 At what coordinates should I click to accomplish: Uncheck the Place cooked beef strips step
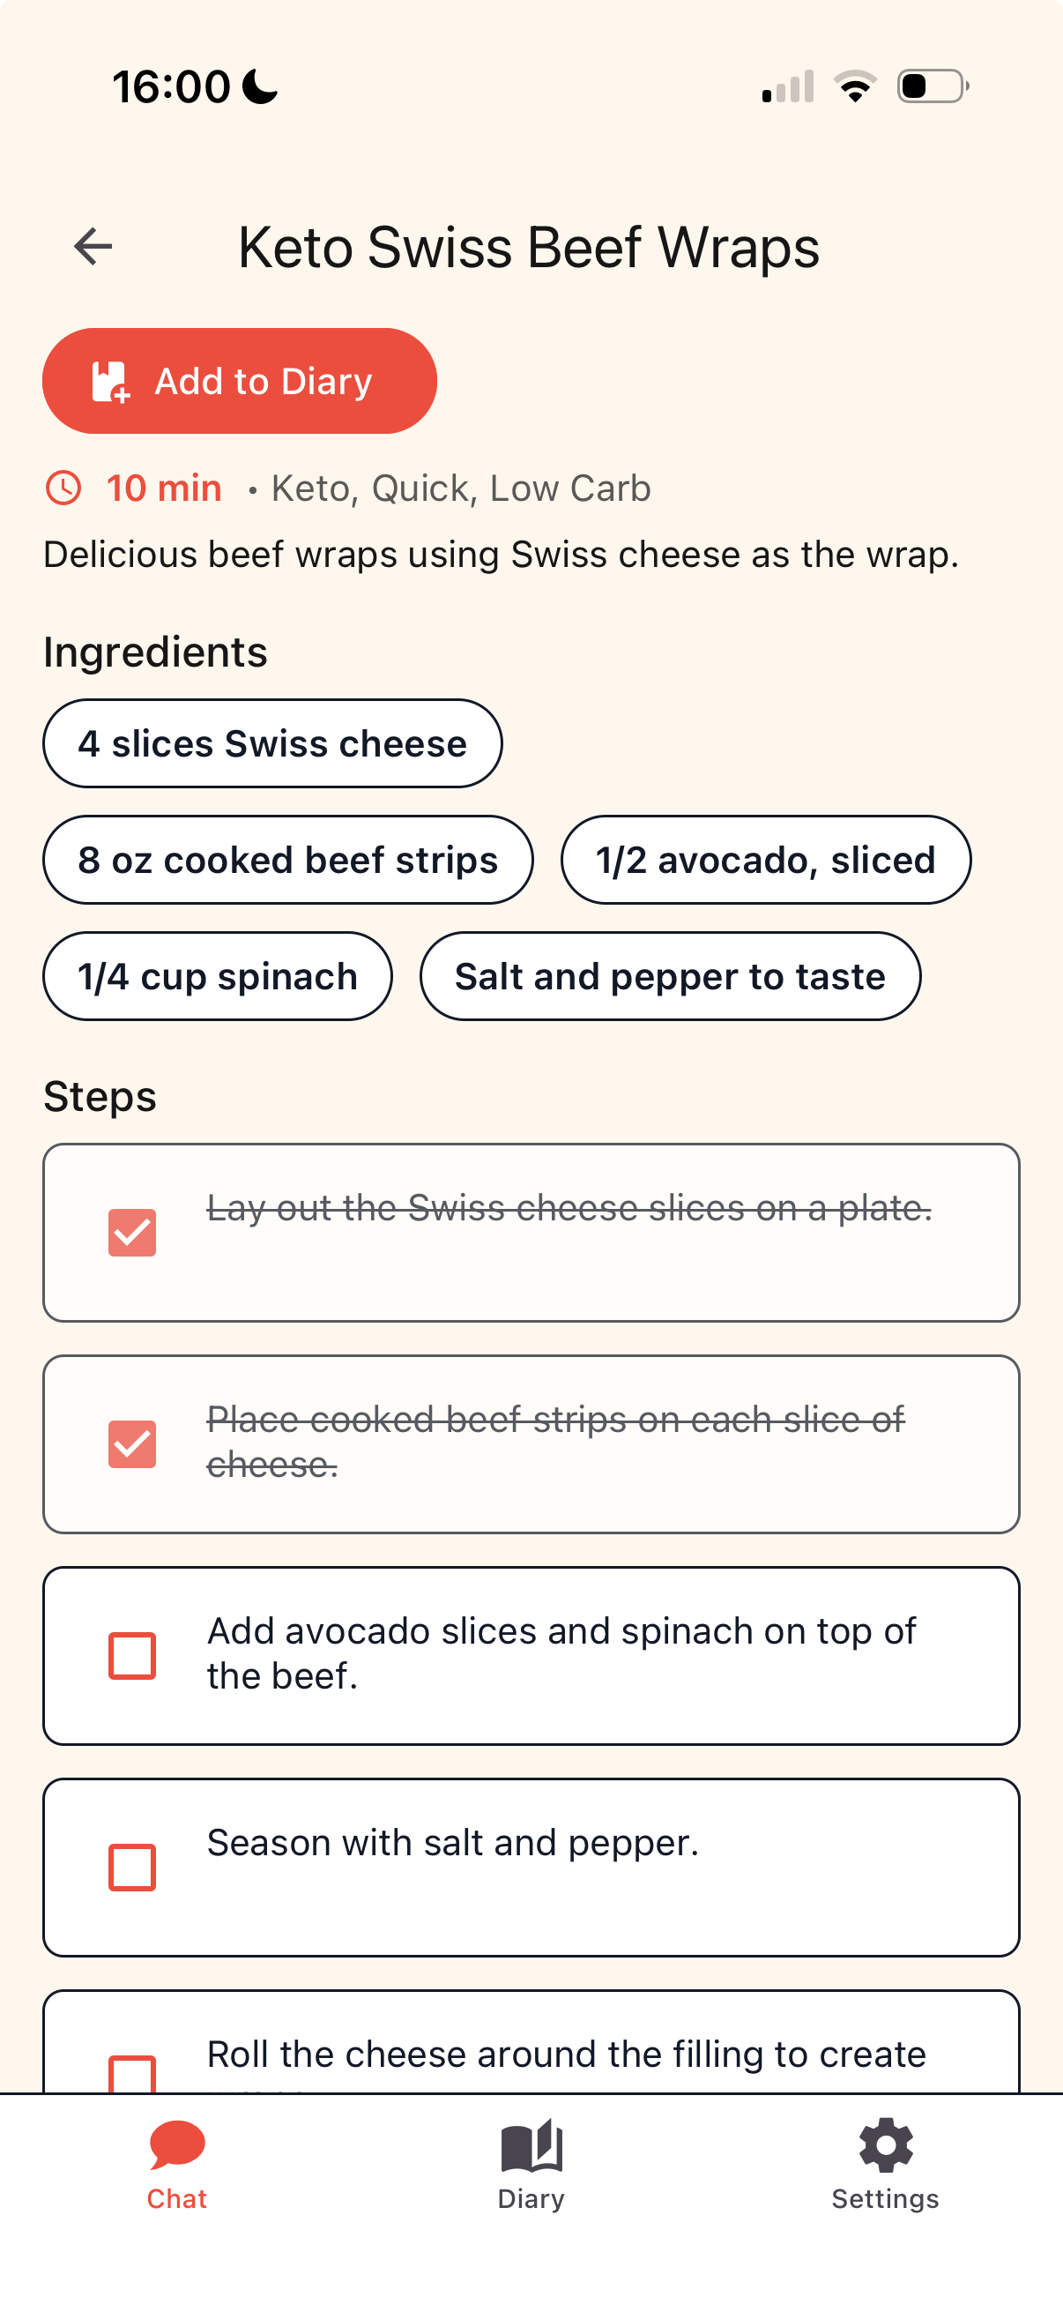(132, 1444)
